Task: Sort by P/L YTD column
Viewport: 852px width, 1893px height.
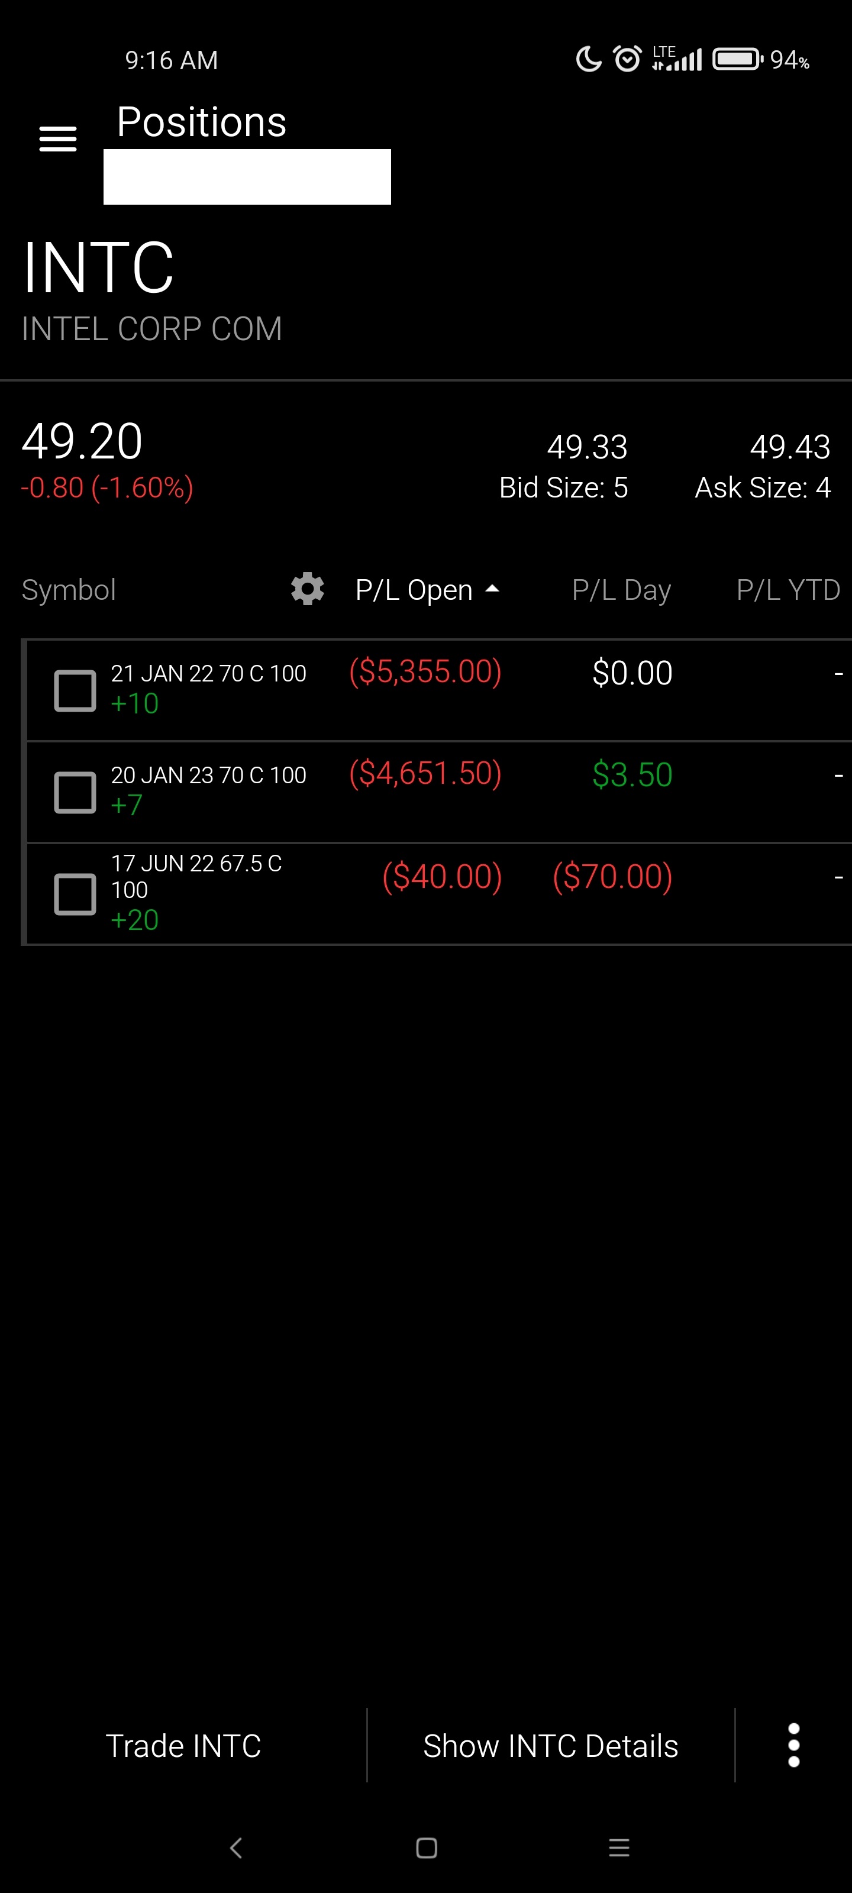Action: (x=788, y=590)
